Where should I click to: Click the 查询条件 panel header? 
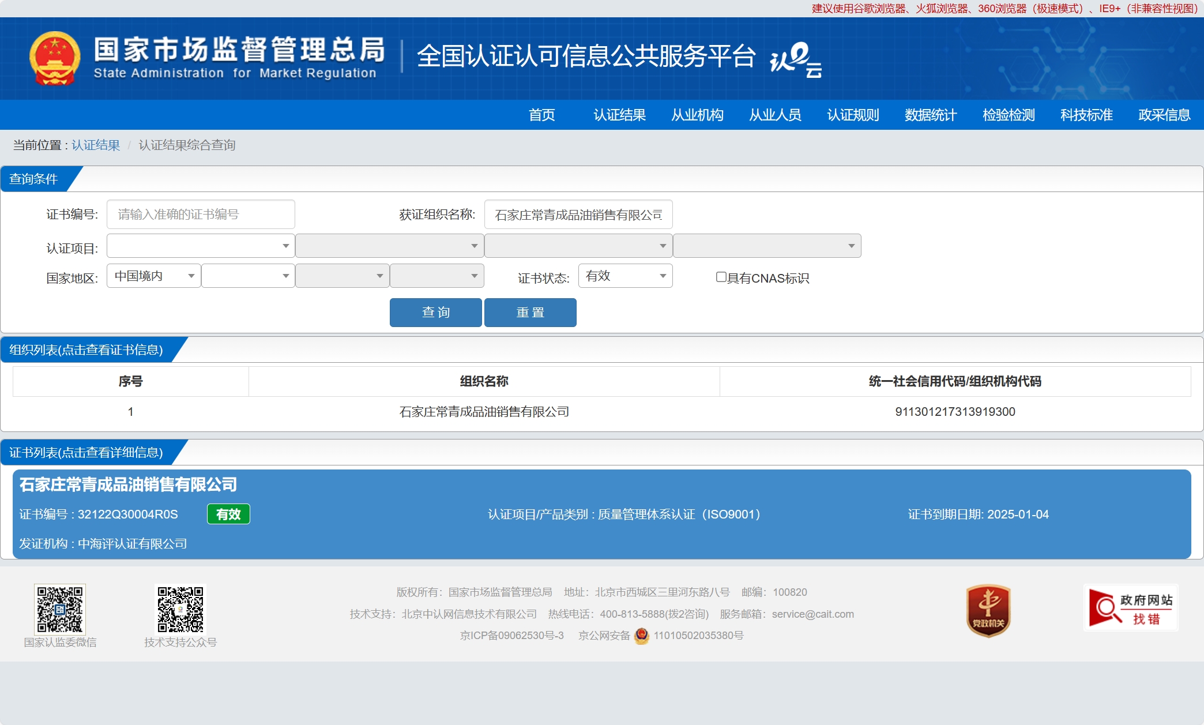pos(33,179)
